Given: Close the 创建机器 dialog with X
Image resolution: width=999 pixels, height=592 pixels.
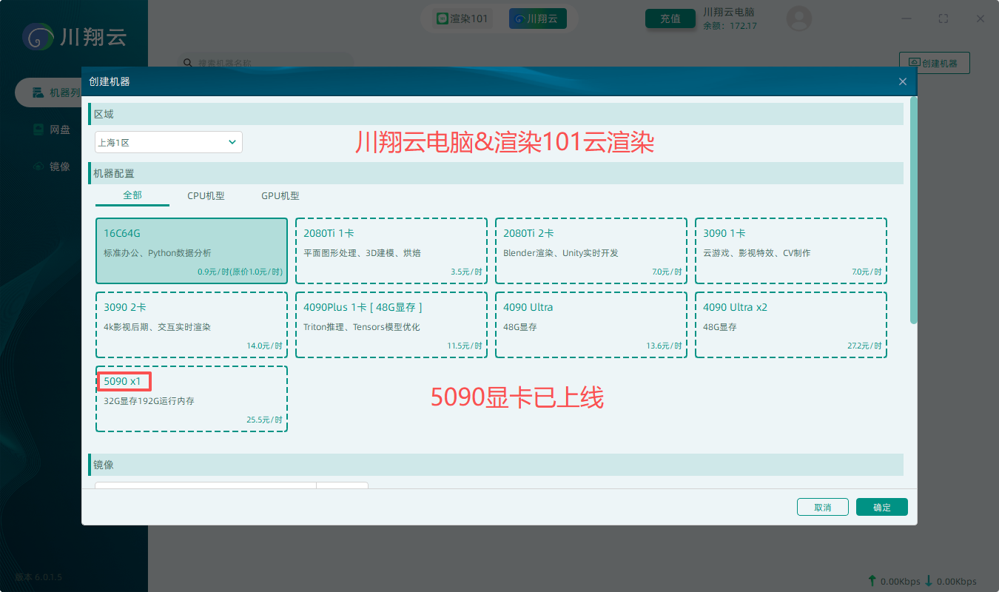Looking at the screenshot, I should tap(903, 81).
